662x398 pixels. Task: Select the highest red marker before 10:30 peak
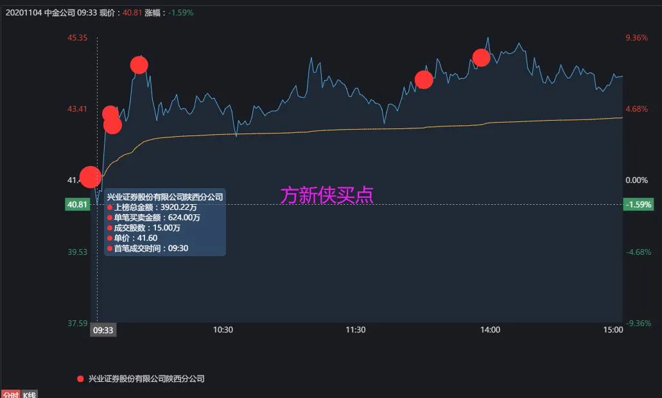[x=138, y=65]
